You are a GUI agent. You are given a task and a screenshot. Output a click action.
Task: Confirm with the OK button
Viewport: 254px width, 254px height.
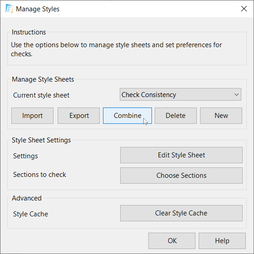pyautogui.click(x=172, y=241)
